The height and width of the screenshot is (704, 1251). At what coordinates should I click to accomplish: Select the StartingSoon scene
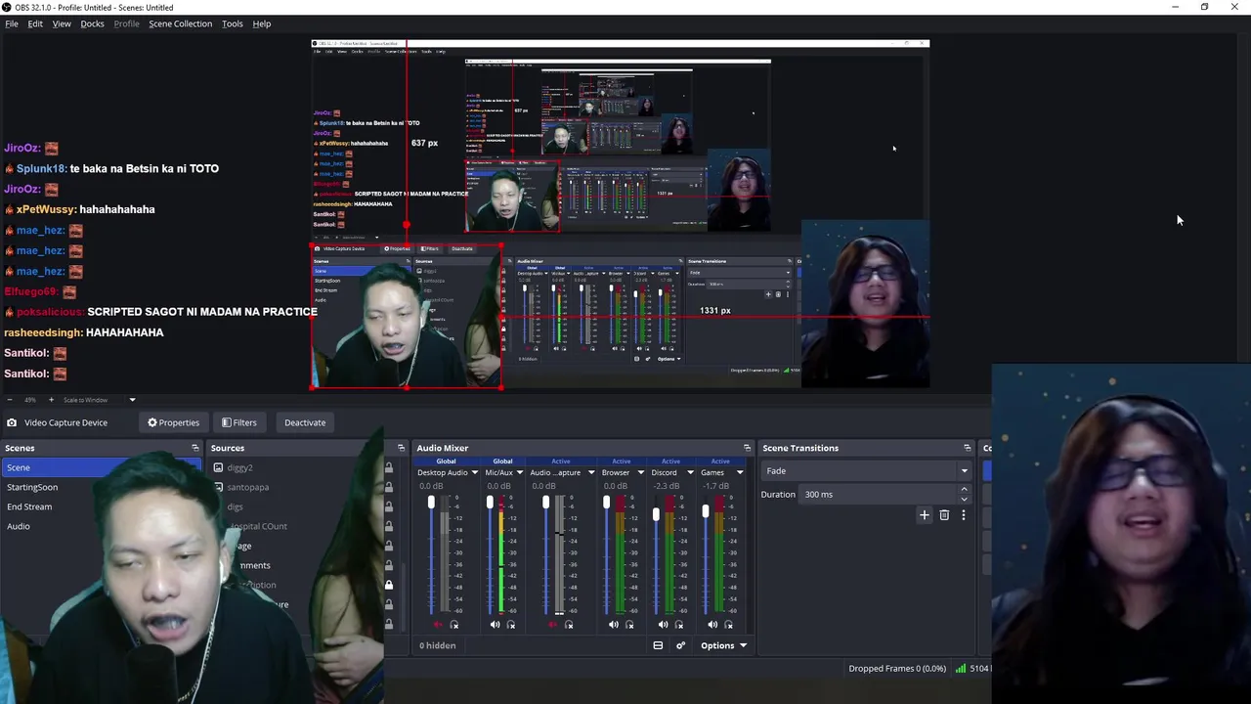32,487
